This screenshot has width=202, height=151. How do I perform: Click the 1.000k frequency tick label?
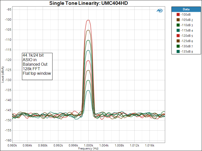pos(88,145)
